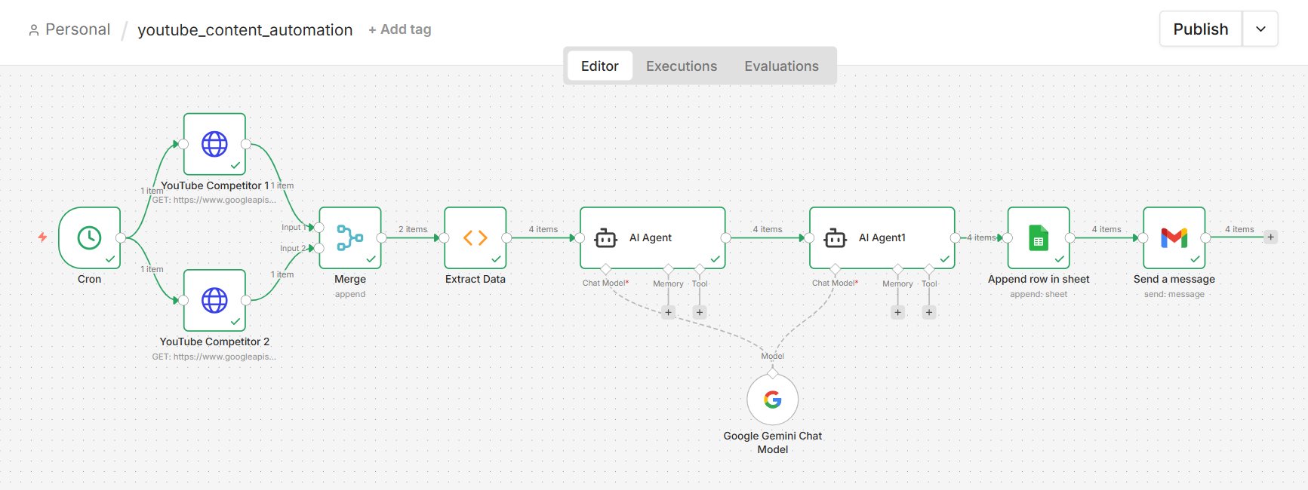The height and width of the screenshot is (490, 1308).
Task: Select the Google Gemini Chat Model node
Action: [x=773, y=400]
